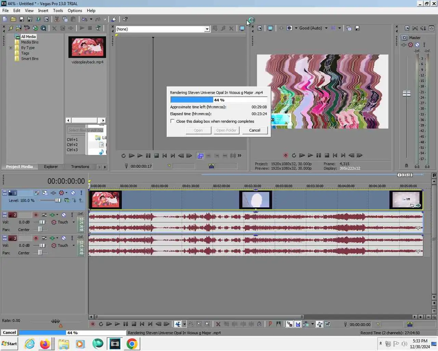Mute audio track 2
Image resolution: width=438 pixels, height=351 pixels.
64,215
